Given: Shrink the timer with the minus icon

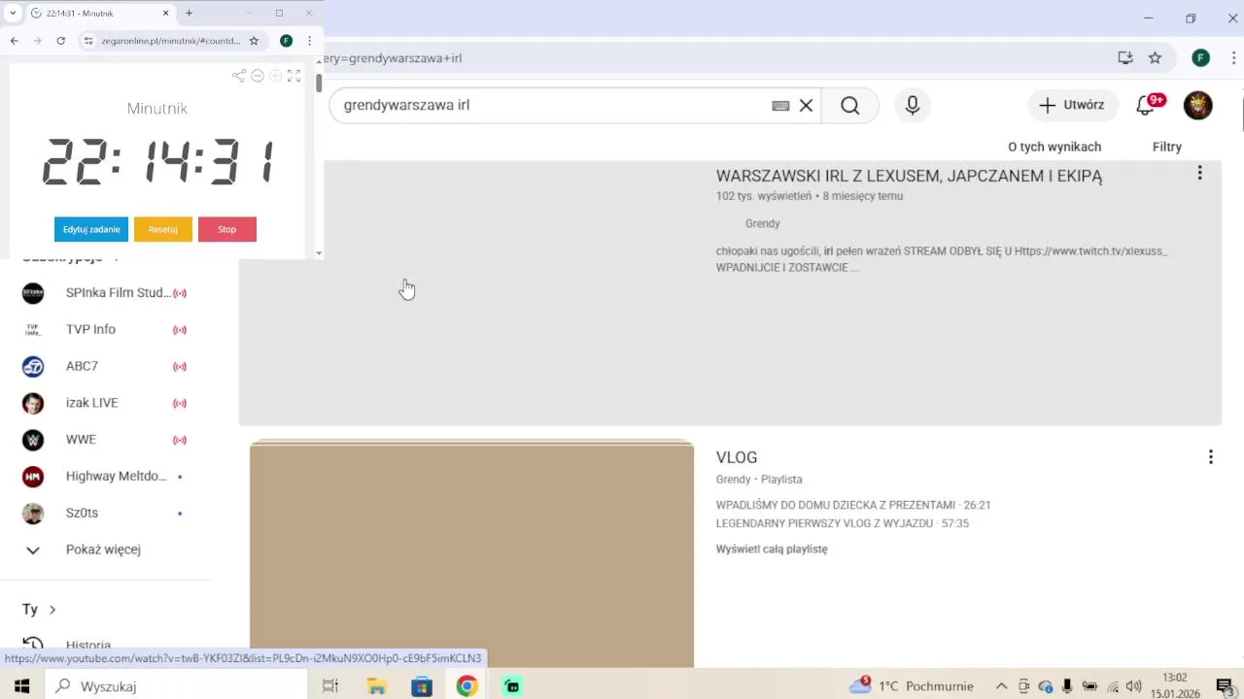Looking at the screenshot, I should tap(258, 76).
